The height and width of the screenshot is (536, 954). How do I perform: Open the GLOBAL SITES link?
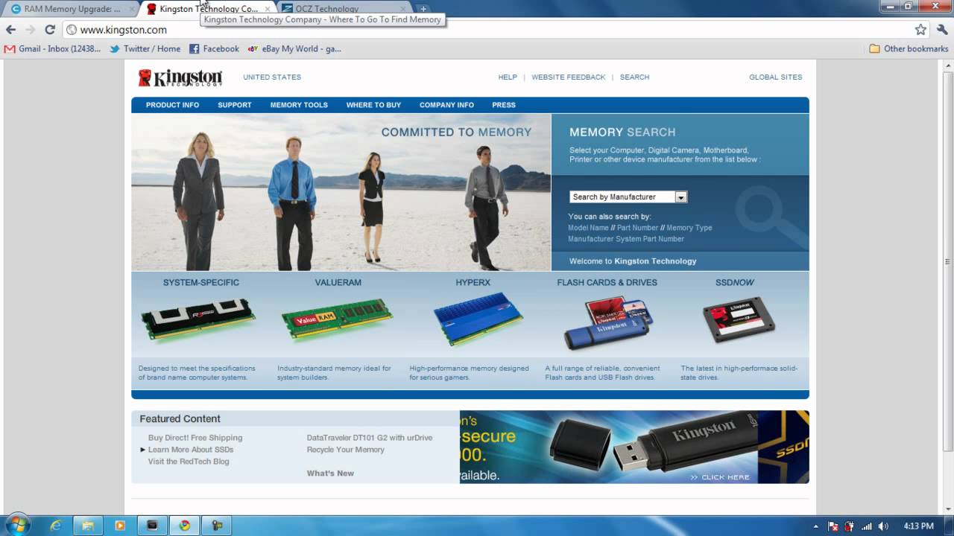(x=776, y=77)
